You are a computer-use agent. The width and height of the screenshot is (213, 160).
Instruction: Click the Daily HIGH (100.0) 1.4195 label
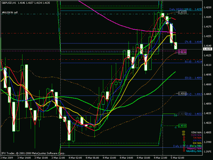pos(185,9)
